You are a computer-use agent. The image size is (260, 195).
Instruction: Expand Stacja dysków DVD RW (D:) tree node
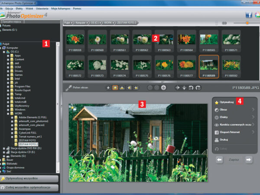(4, 148)
